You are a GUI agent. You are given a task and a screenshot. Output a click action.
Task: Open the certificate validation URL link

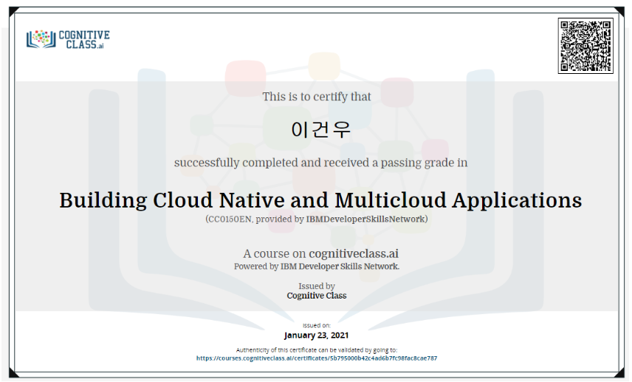pos(317,358)
